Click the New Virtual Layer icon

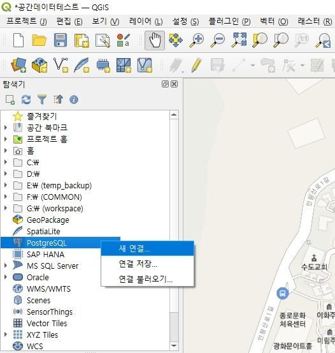click(145, 65)
